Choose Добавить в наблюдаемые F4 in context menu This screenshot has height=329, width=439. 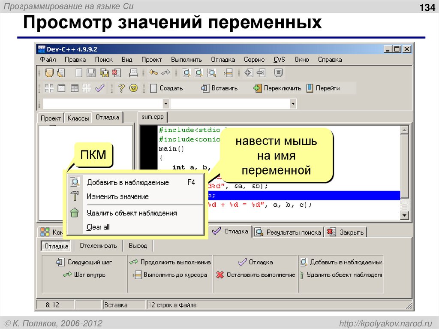click(136, 182)
